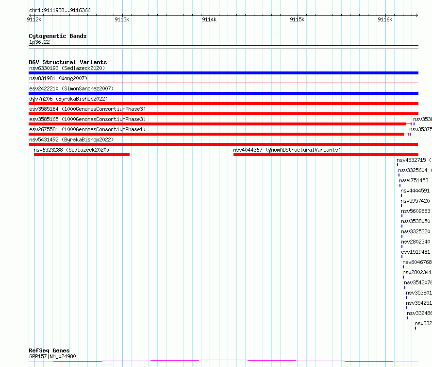432x367 pixels.
Task: Select the 1p36.22 band label
Action: (x=39, y=42)
